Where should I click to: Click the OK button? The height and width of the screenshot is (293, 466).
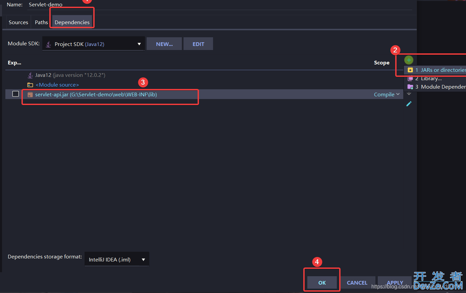click(322, 283)
